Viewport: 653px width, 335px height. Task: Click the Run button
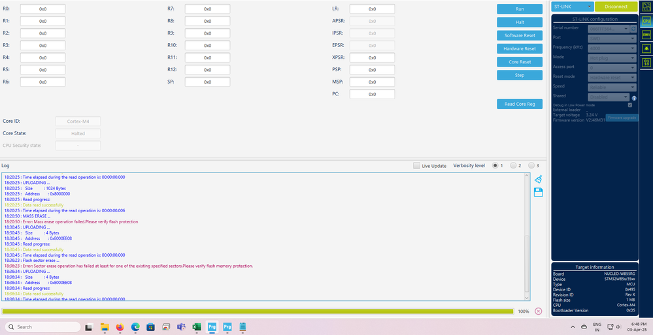coord(520,9)
